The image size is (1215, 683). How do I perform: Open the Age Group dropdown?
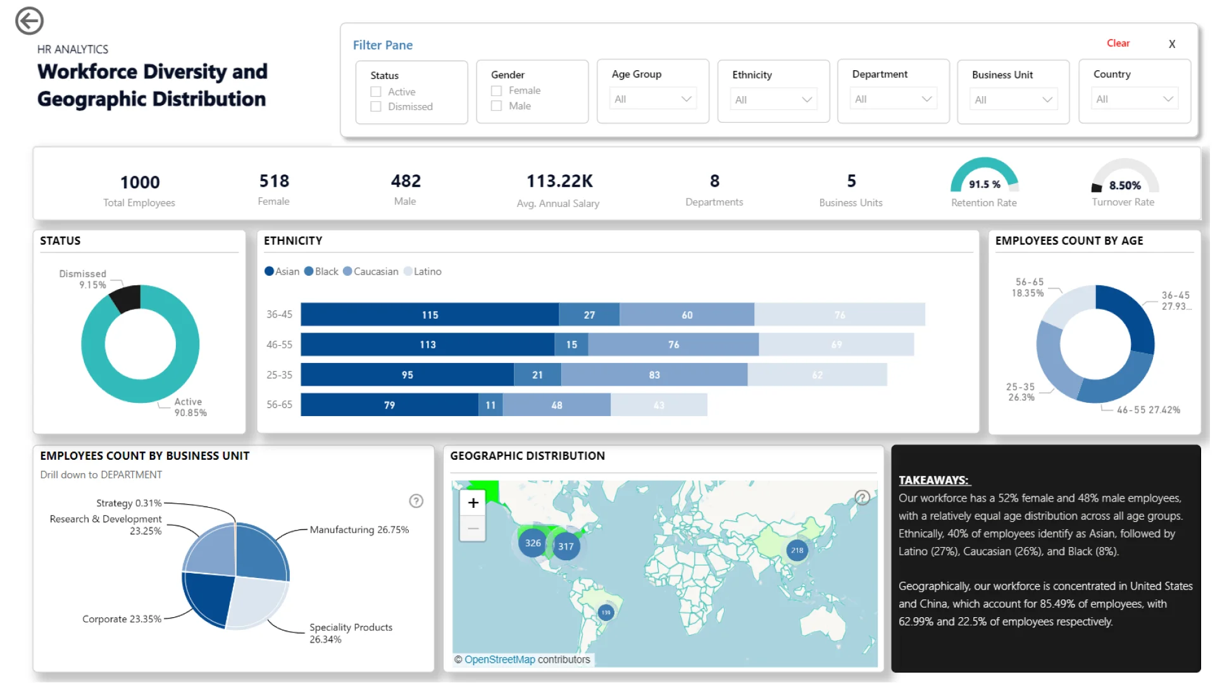(653, 99)
